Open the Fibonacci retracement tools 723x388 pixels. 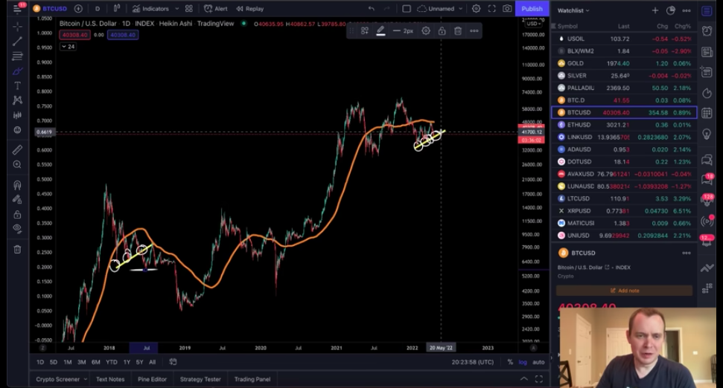pyautogui.click(x=18, y=56)
